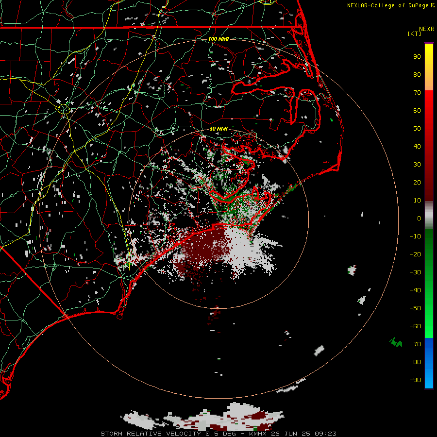Select the 10 value on velocity scale

click(x=417, y=201)
